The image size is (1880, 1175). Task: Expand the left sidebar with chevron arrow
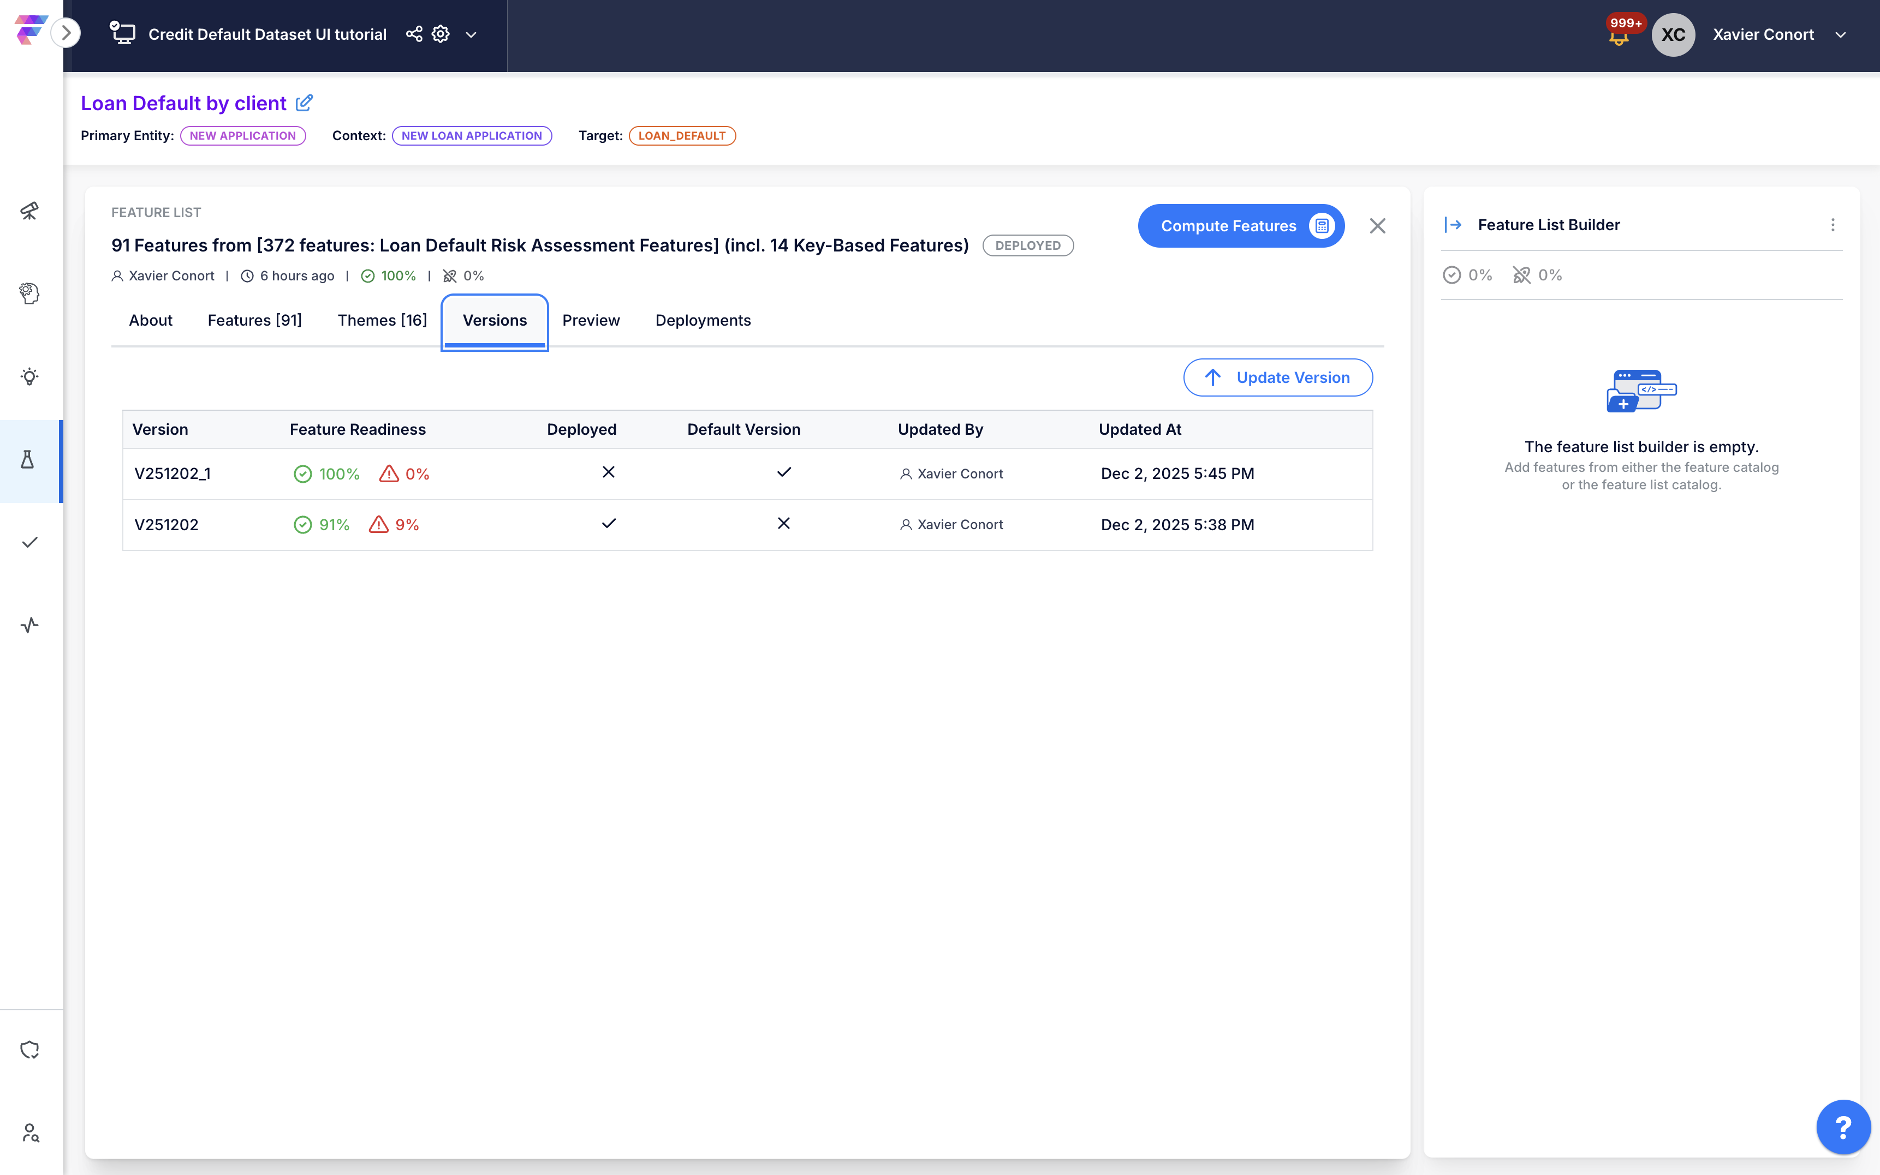[67, 33]
